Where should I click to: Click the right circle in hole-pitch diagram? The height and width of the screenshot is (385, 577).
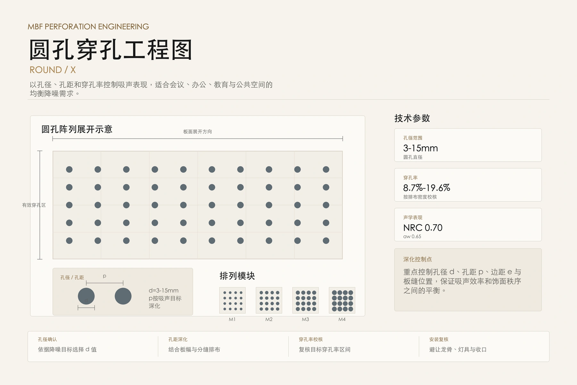[x=123, y=296]
